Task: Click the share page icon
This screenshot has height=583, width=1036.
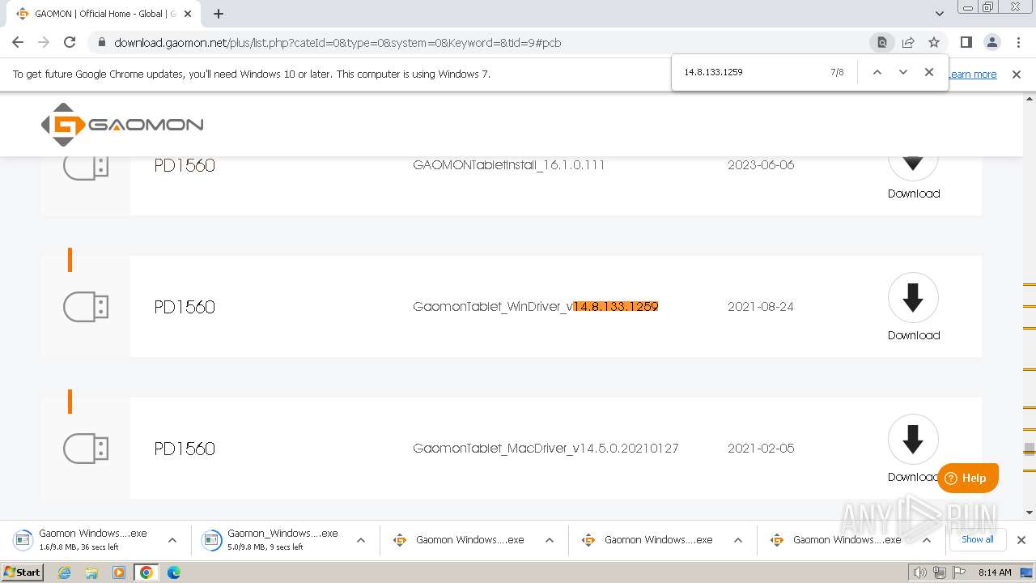Action: click(x=908, y=42)
